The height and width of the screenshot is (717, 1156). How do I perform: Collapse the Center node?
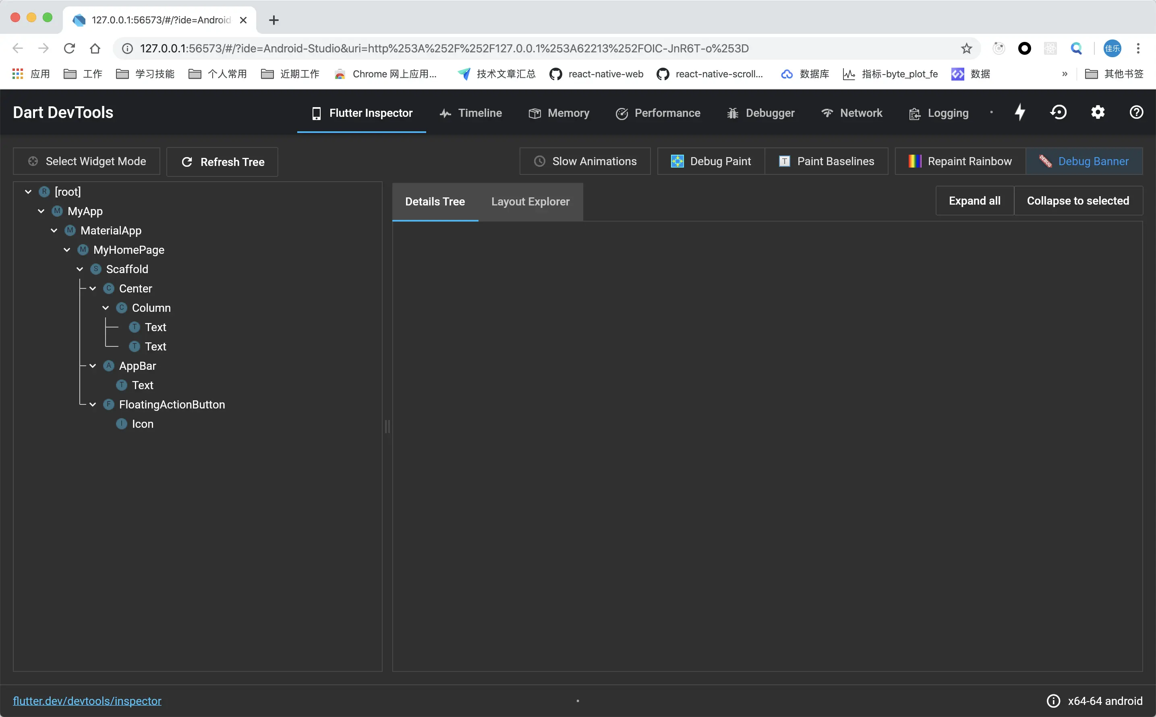tap(93, 288)
